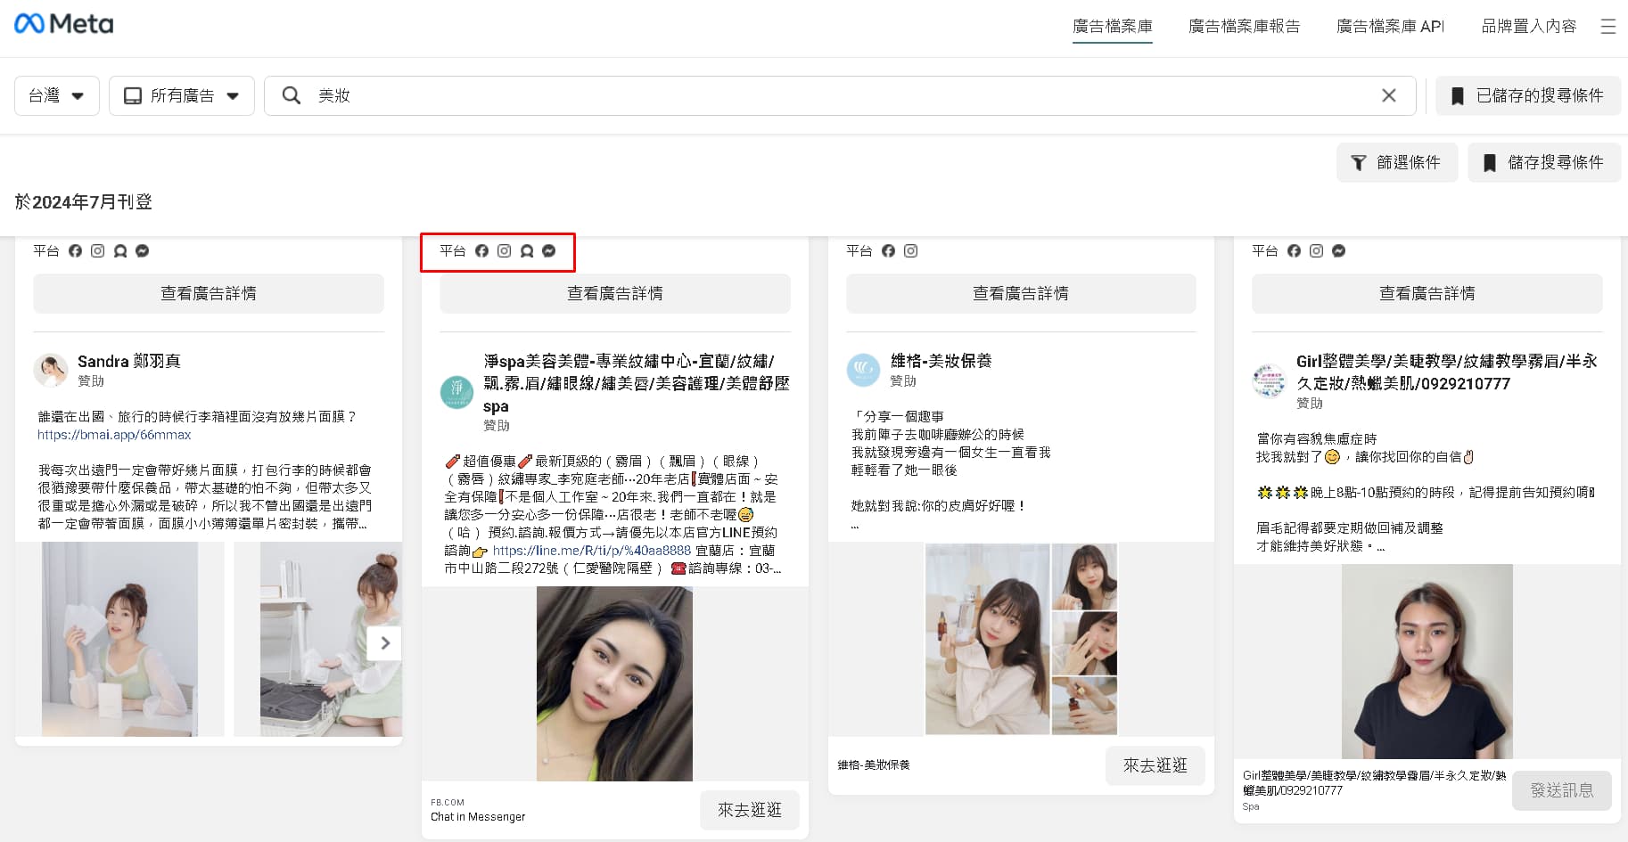1628x842 pixels.
Task: Open the 維格-美妝保養 collage image
Action: click(1021, 639)
